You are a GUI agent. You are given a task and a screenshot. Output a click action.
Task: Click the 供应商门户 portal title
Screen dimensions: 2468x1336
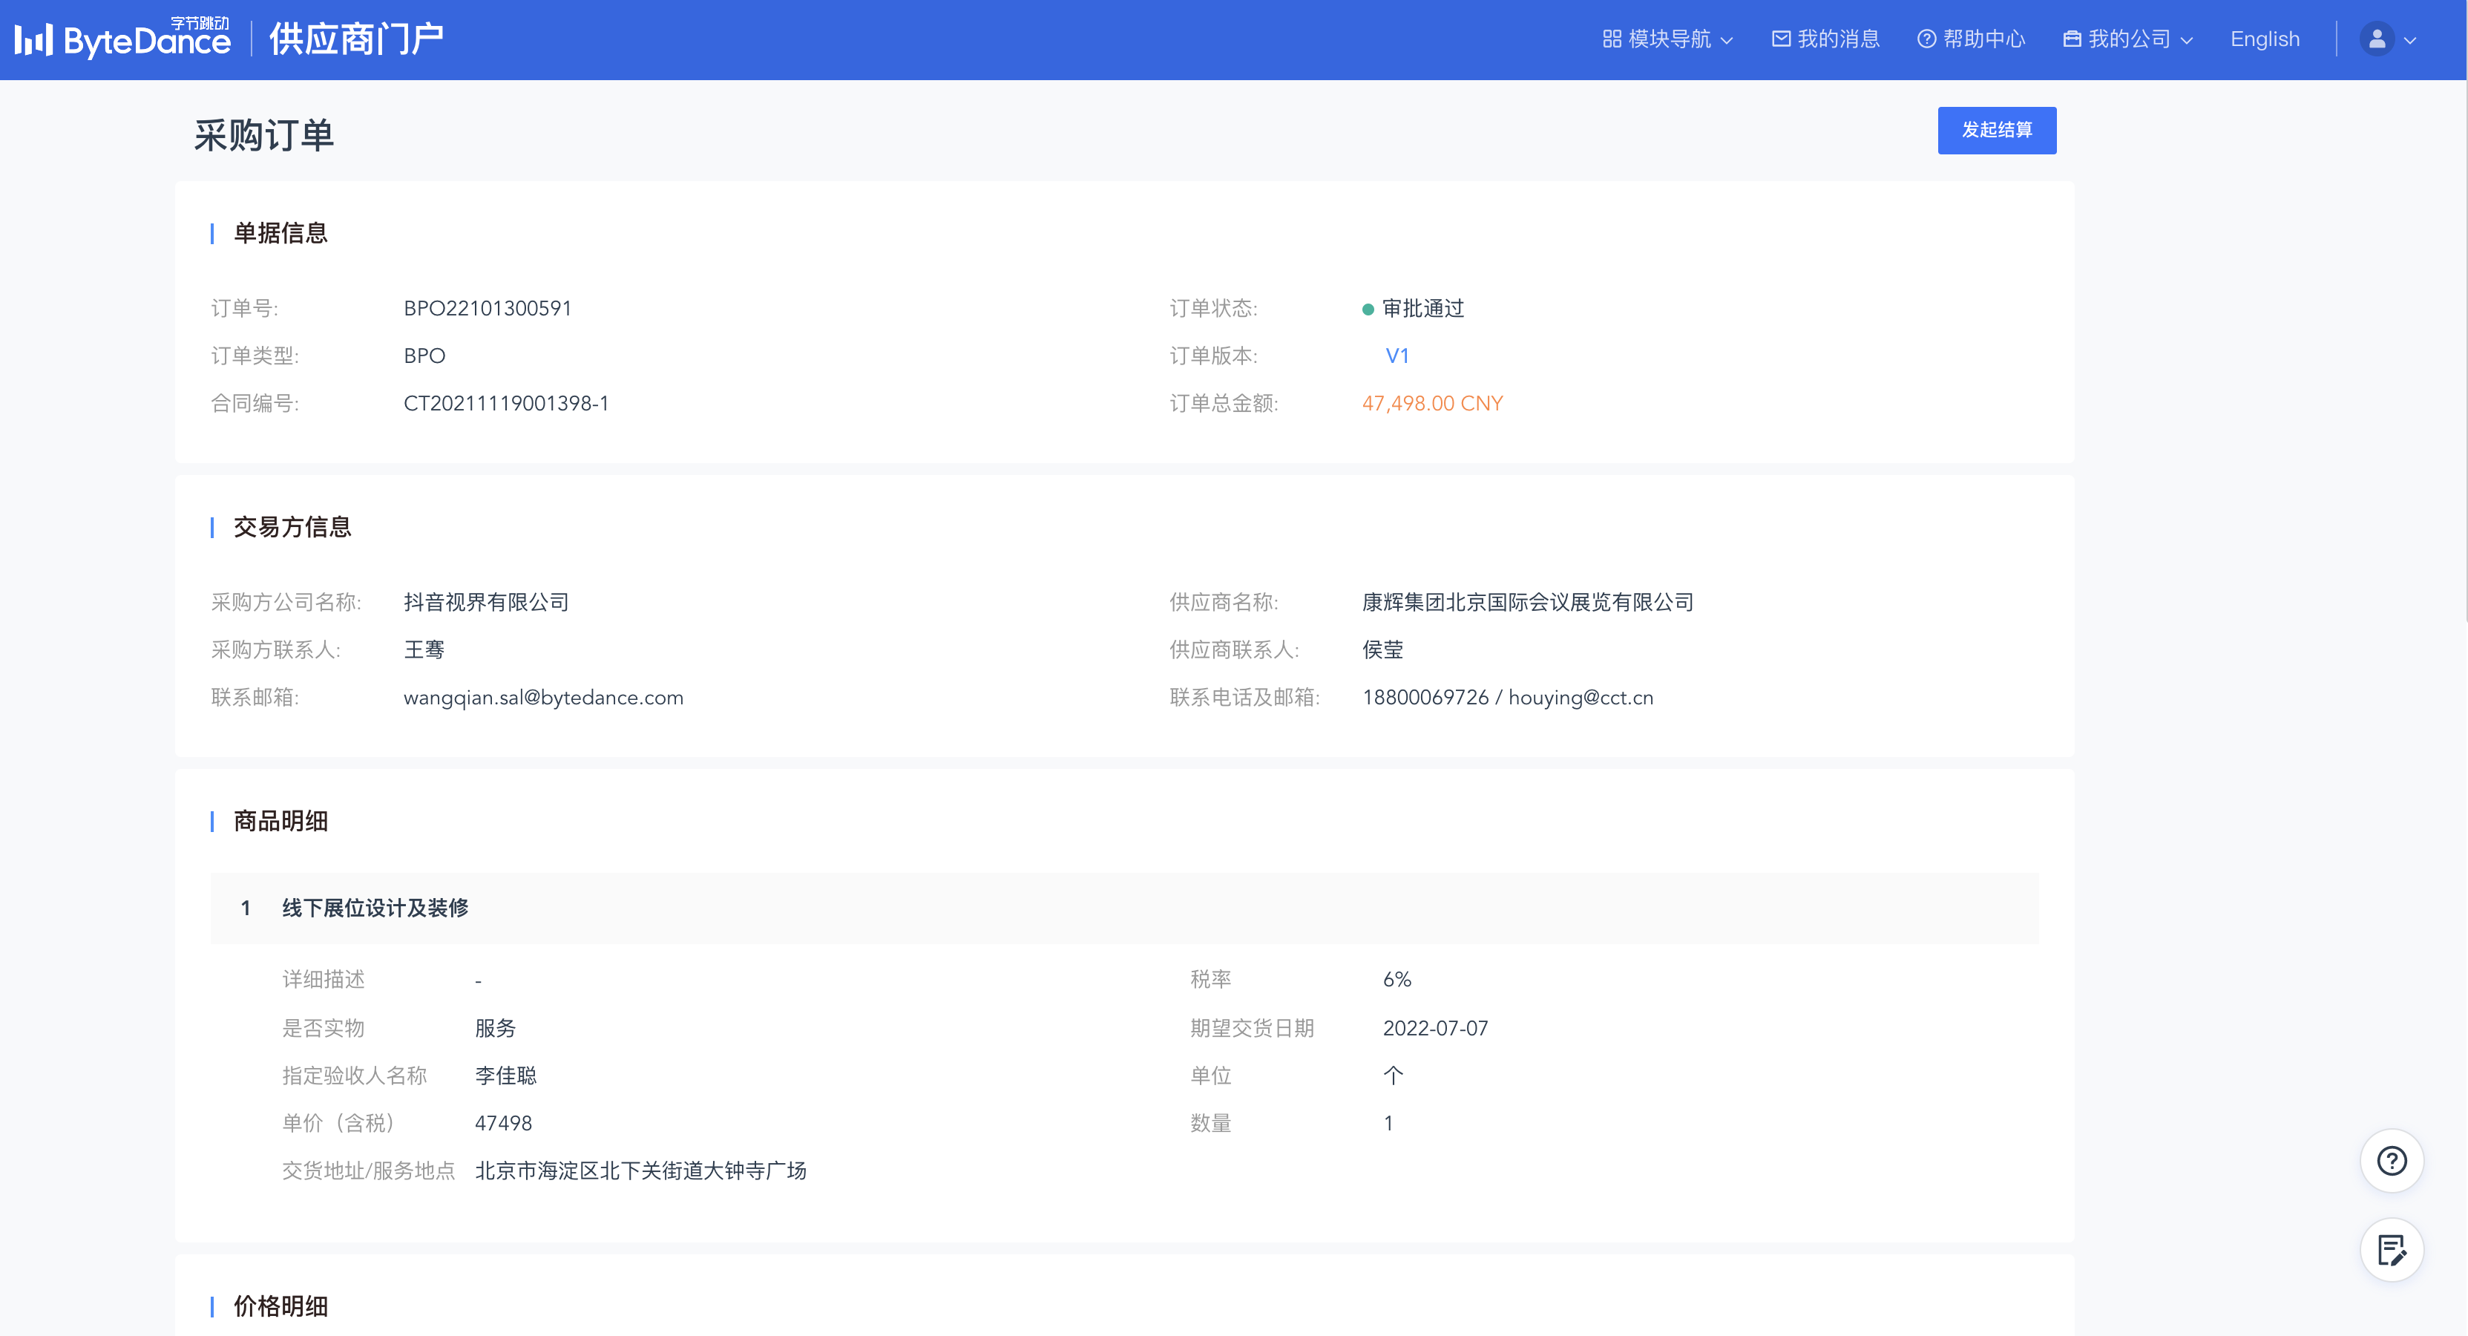(356, 39)
